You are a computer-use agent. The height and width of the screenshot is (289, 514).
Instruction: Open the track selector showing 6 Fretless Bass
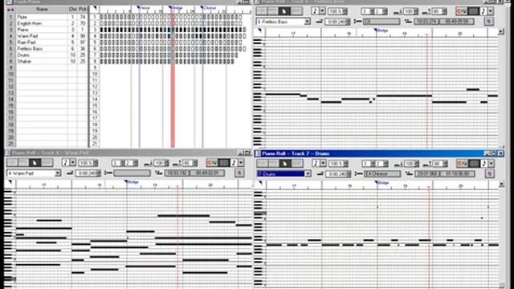click(x=284, y=22)
